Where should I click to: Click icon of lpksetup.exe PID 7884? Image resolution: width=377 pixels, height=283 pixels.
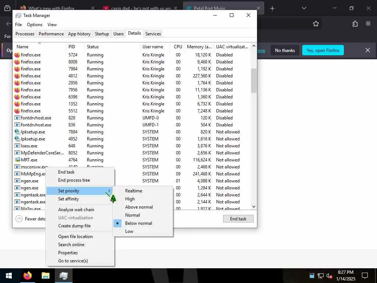pyautogui.click(x=17, y=132)
